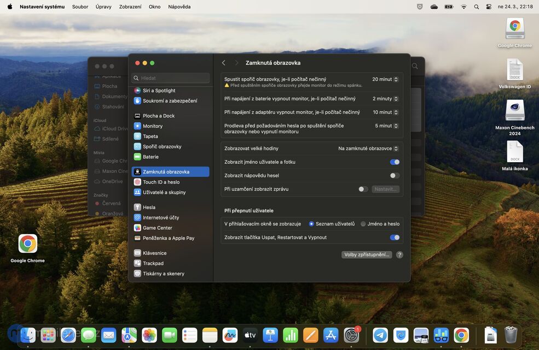Screen dimensions: 539x350
Task: Disable Zobrazit jméno uživatele a fotku
Action: [395, 162]
